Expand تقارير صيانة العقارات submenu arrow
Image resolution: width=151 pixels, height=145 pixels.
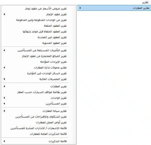[x=4, y=111]
